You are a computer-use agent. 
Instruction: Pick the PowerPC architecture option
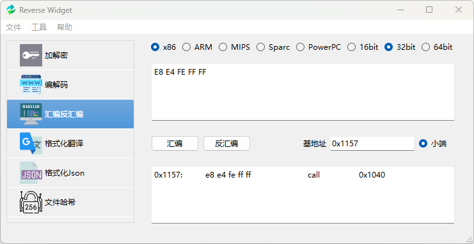(x=319, y=47)
